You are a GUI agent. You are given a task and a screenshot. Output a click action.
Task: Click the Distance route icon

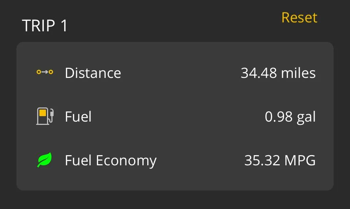point(45,72)
